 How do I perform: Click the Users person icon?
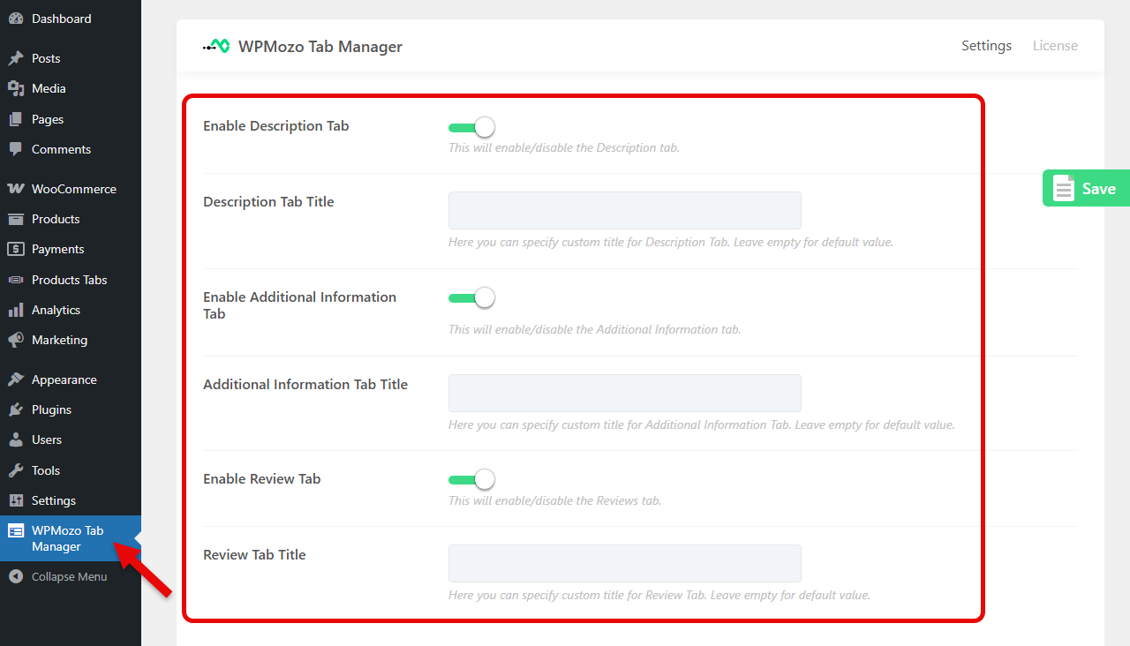pos(16,439)
